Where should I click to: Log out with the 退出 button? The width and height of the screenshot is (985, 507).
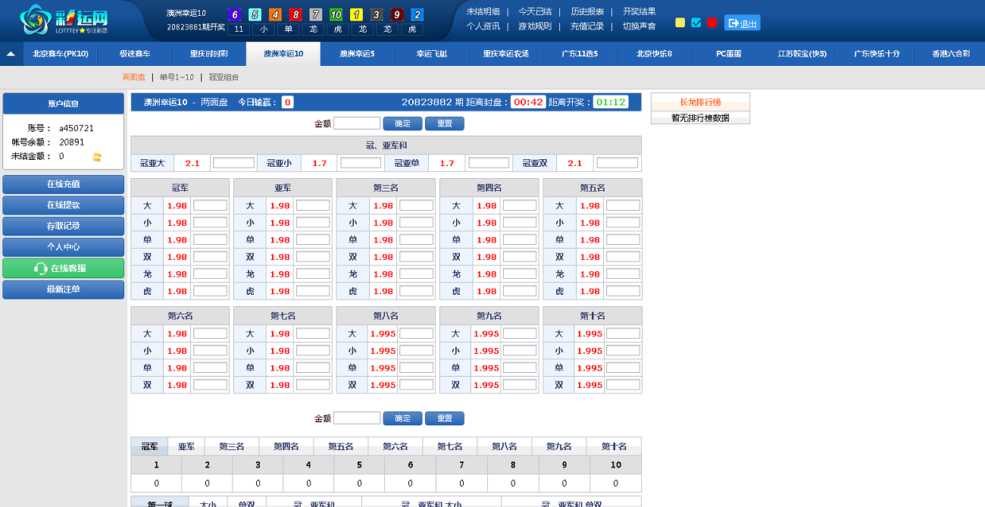(x=742, y=23)
